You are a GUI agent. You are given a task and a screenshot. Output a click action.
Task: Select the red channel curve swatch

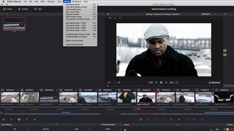point(231,130)
